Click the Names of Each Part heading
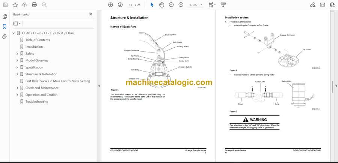338x163 pixels. (123, 27)
